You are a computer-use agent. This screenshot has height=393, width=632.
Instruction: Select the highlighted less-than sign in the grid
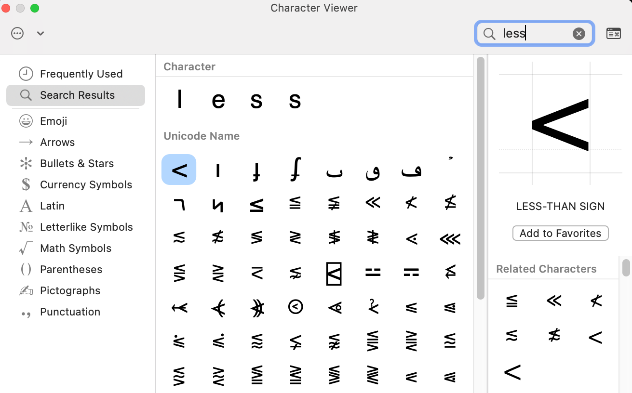click(x=179, y=170)
